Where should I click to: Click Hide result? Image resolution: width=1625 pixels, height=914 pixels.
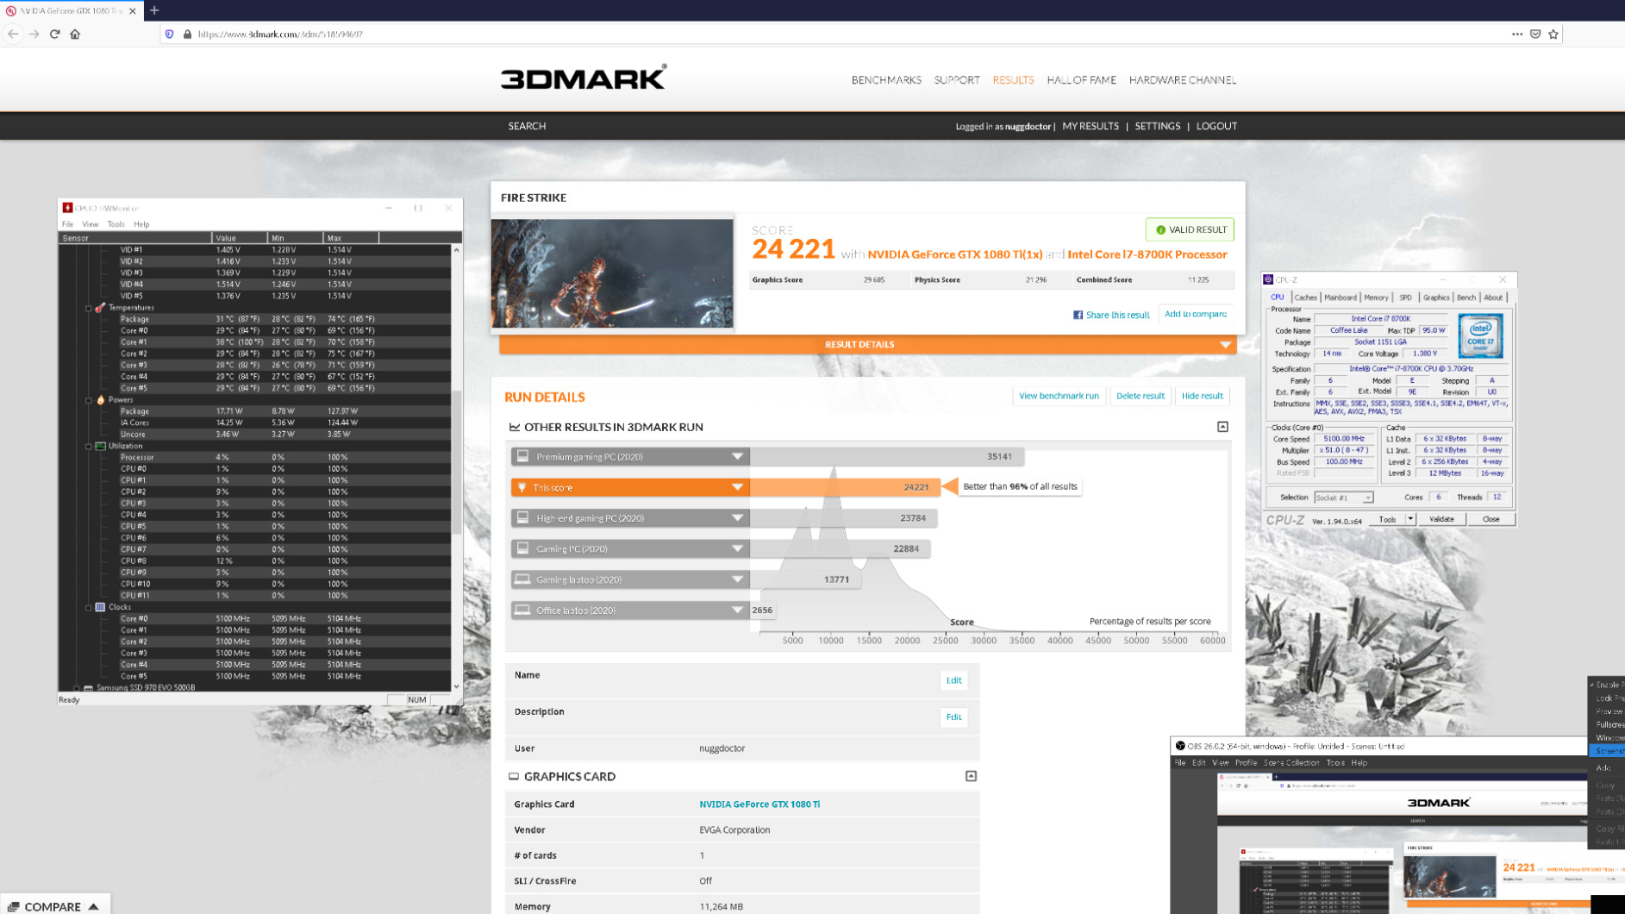click(1202, 396)
